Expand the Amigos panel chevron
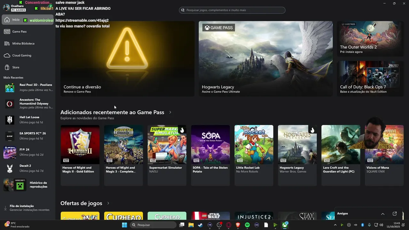409x230 pixels. pos(383,214)
